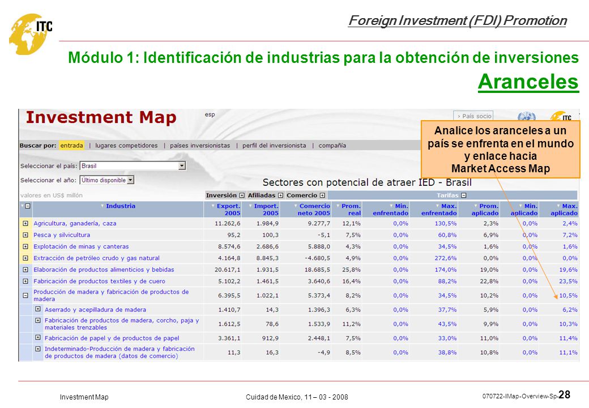Click 10,5% max aplicado for Producción de madera

click(568, 296)
